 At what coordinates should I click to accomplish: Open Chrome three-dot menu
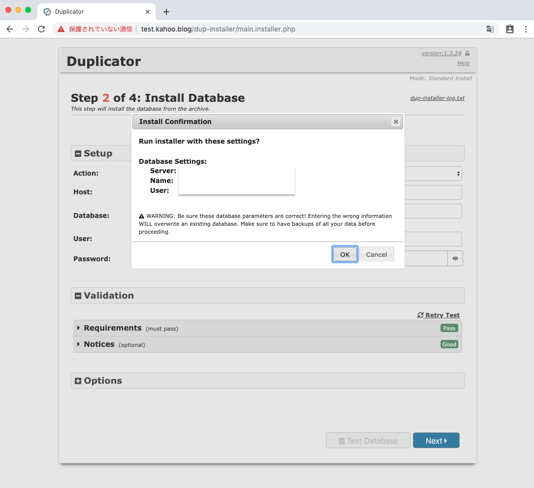coord(526,29)
